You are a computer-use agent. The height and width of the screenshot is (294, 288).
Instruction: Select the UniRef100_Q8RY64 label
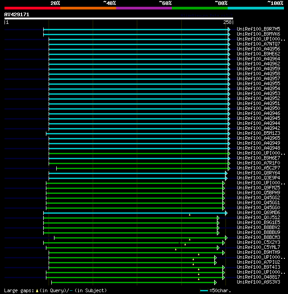click(258, 173)
